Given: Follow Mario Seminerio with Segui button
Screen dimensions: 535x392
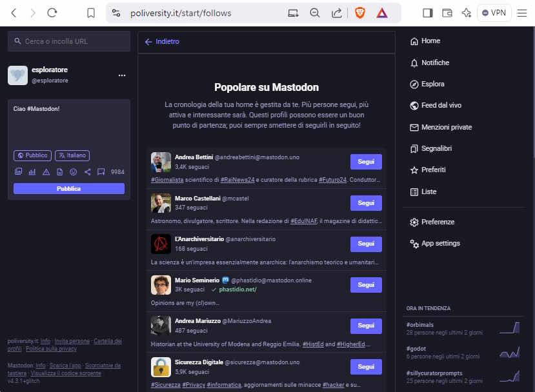Looking at the screenshot, I should click(366, 284).
